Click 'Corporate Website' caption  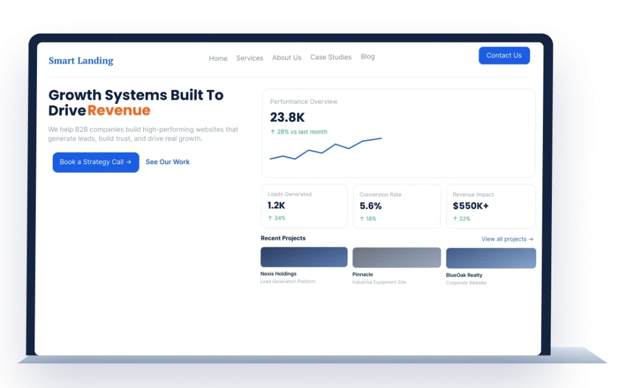point(466,283)
